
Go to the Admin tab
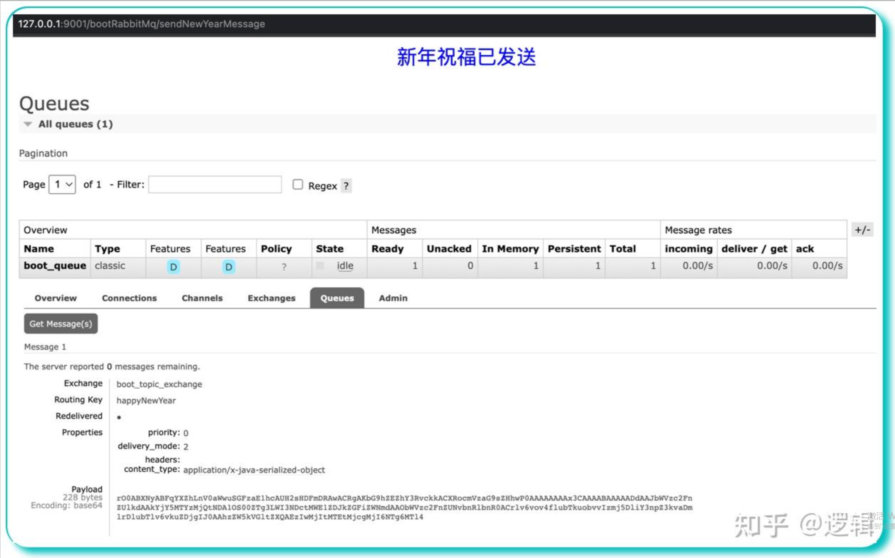tap(393, 298)
